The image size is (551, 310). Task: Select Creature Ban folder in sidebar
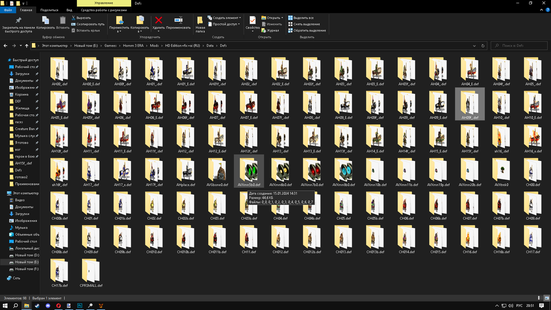tap(25, 129)
